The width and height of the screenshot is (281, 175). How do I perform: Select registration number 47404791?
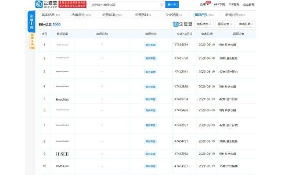181,141
